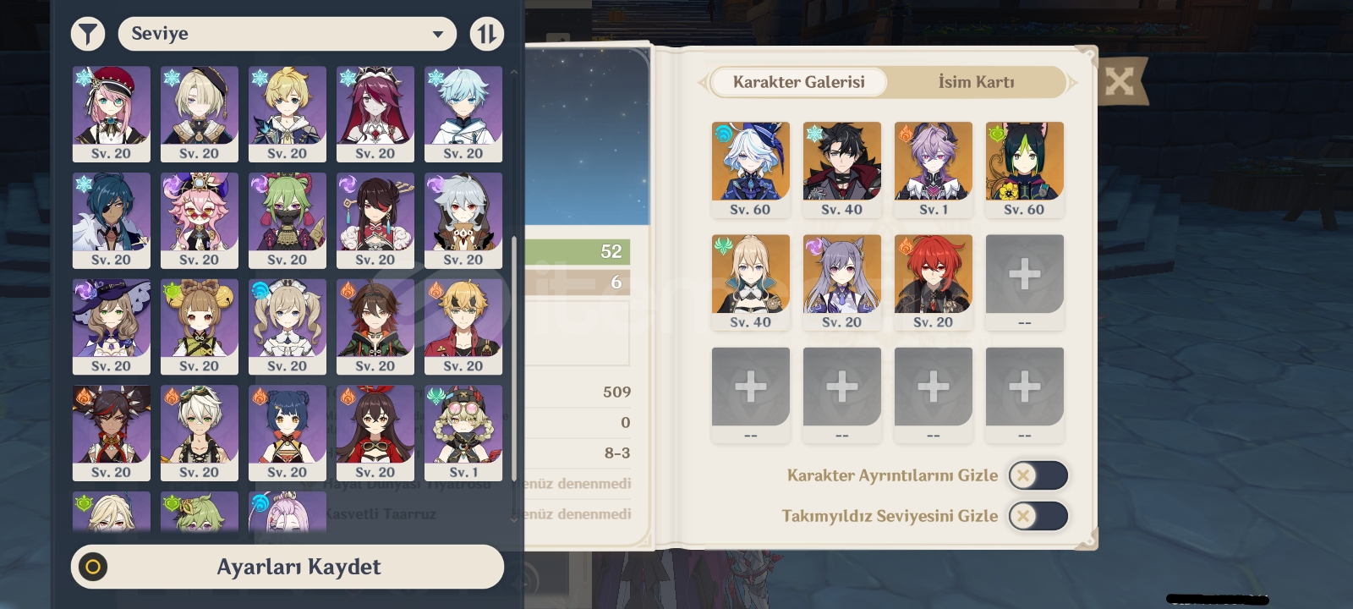Select the Sv. 60 Furina showcase portrait
Viewport: 1353px width, 609px height.
751,169
